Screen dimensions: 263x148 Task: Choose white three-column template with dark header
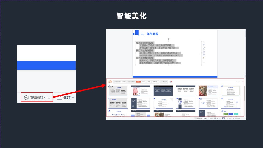[x=186, y=91]
